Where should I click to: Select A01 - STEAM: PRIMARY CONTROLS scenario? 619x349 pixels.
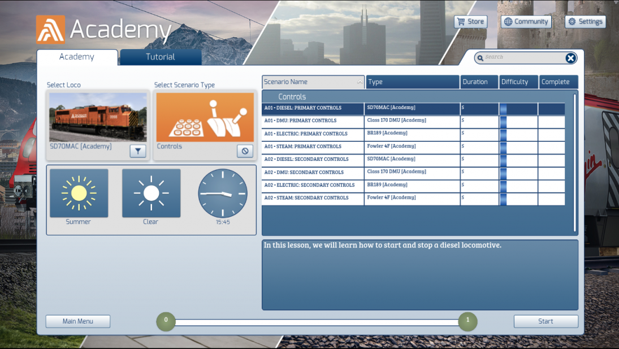[x=313, y=147]
